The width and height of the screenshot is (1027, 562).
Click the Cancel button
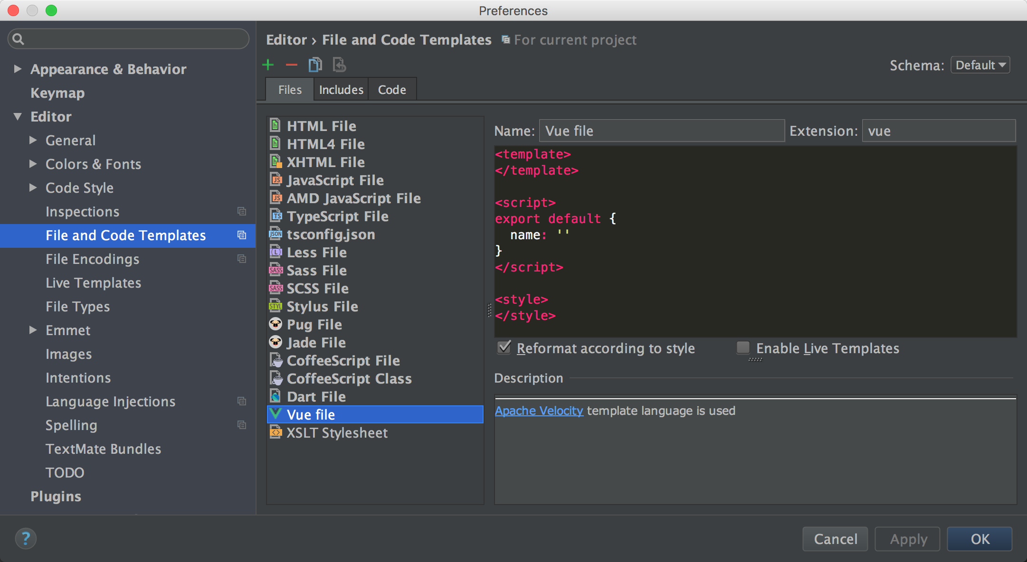pyautogui.click(x=835, y=539)
